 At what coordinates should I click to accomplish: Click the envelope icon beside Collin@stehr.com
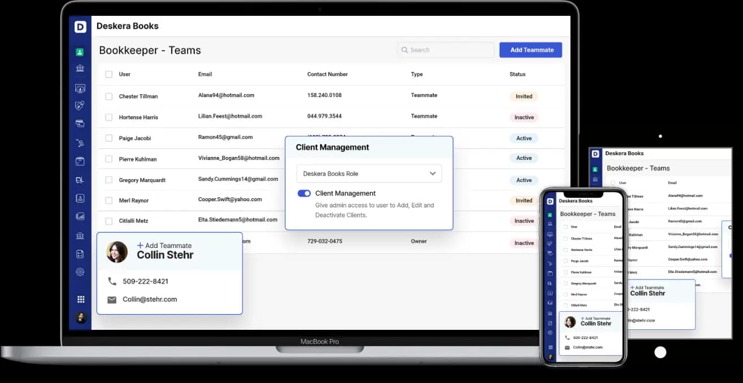click(x=112, y=299)
